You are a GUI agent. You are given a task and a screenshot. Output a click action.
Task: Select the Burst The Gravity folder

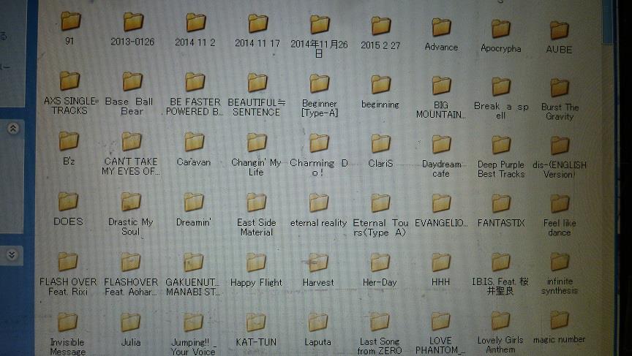click(x=560, y=88)
